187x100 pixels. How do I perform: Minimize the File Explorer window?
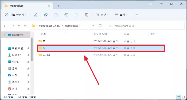161,4
